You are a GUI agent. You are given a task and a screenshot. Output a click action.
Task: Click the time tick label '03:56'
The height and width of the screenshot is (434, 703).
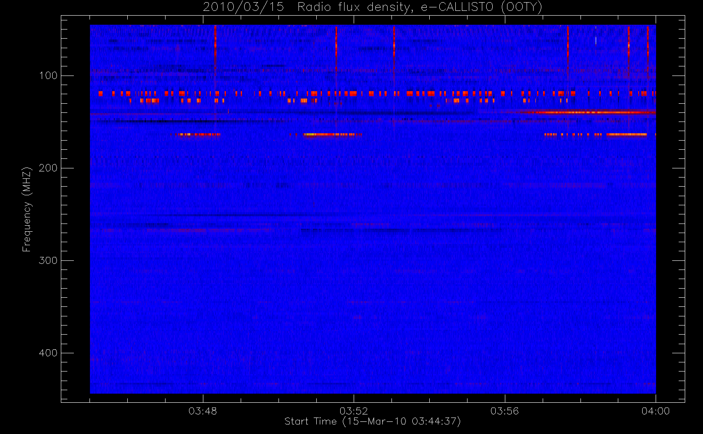[x=505, y=411]
